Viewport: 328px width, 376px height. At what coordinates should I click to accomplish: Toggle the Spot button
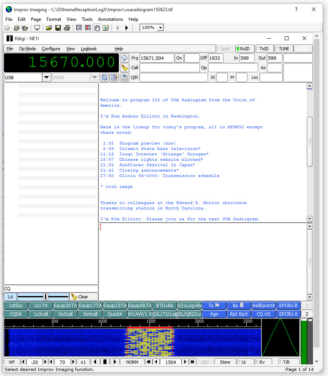point(225,49)
